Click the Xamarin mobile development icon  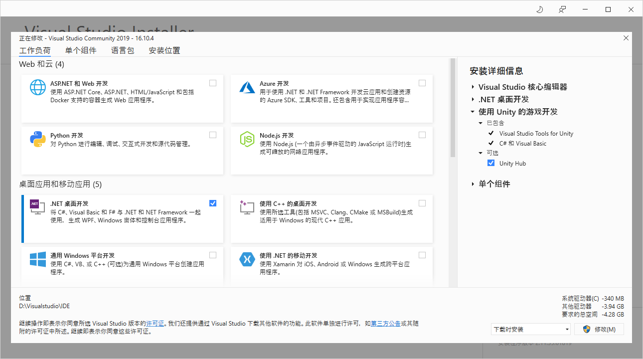point(247,259)
